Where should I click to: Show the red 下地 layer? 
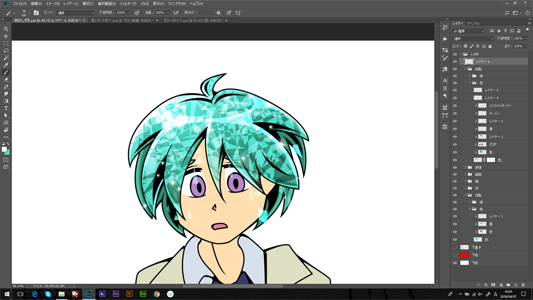click(455, 255)
